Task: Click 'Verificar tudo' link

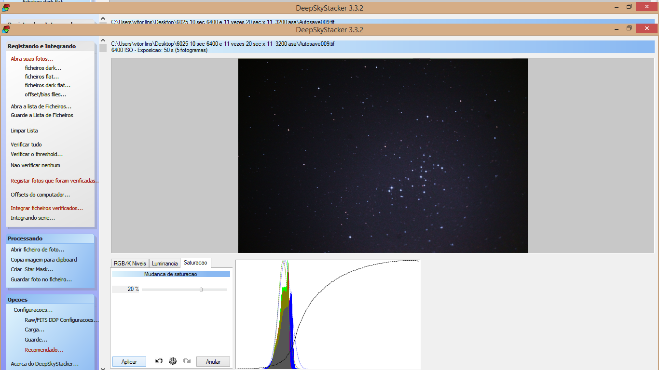Action: tap(26, 145)
